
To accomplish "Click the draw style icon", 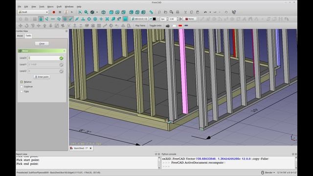I will (92, 12).
